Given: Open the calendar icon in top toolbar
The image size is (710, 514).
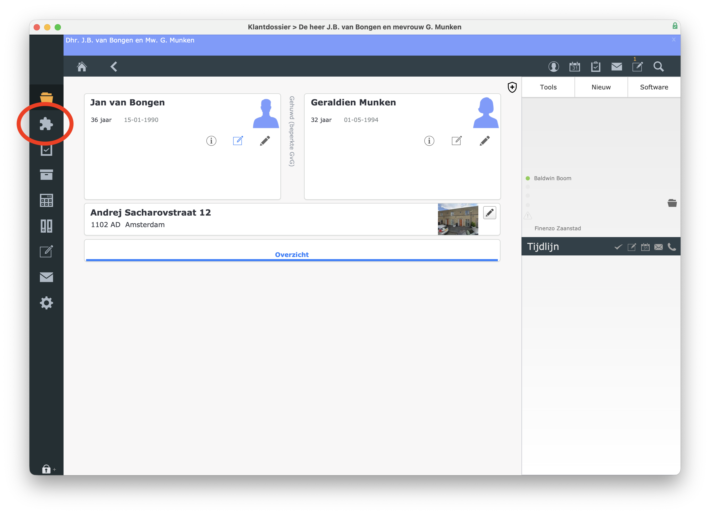Looking at the screenshot, I should pos(575,67).
